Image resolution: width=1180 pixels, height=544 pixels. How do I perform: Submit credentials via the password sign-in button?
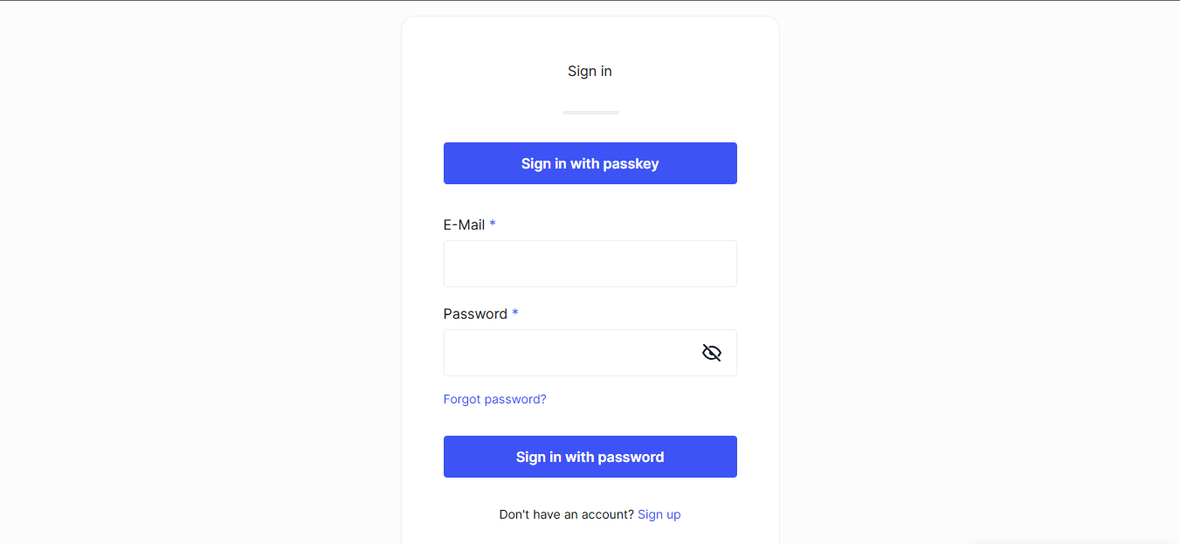pos(590,456)
